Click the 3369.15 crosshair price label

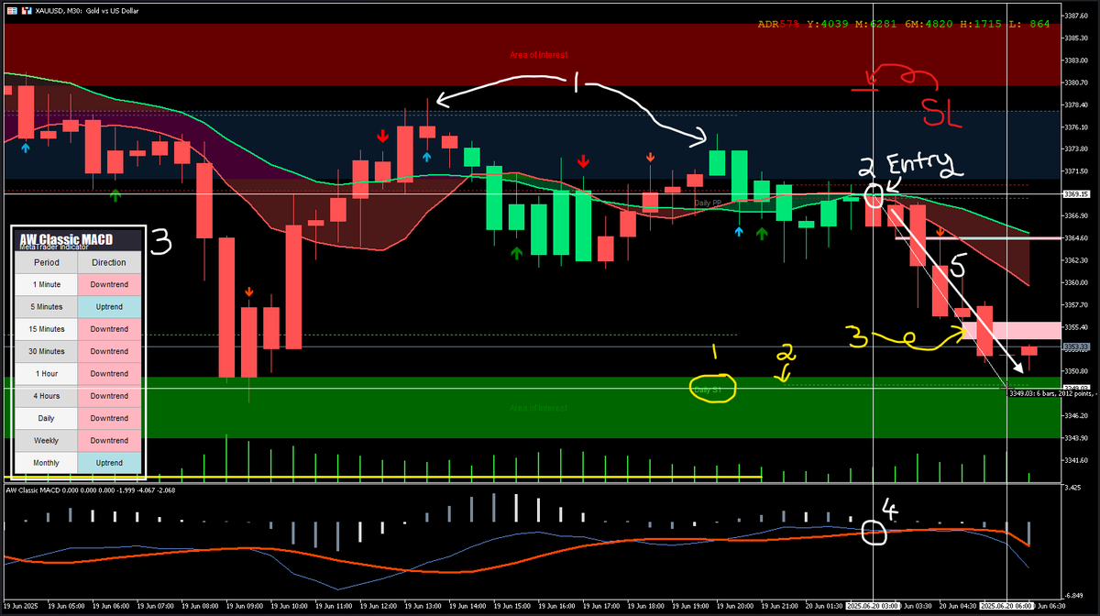pyautogui.click(x=1077, y=194)
